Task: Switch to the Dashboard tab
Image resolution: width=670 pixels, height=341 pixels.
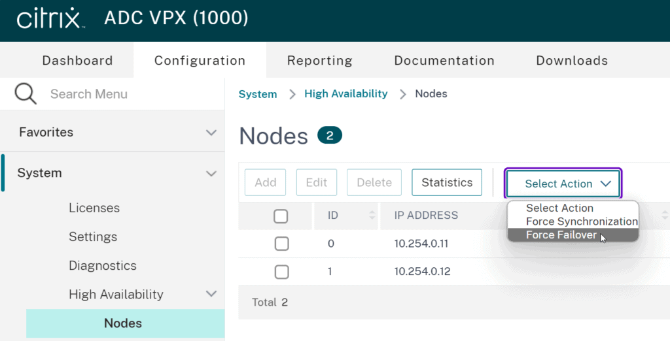Action: pos(77,61)
